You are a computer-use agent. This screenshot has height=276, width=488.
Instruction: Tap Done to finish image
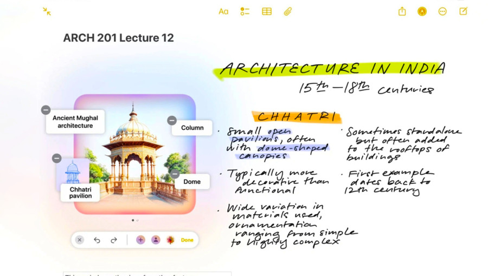point(187,240)
